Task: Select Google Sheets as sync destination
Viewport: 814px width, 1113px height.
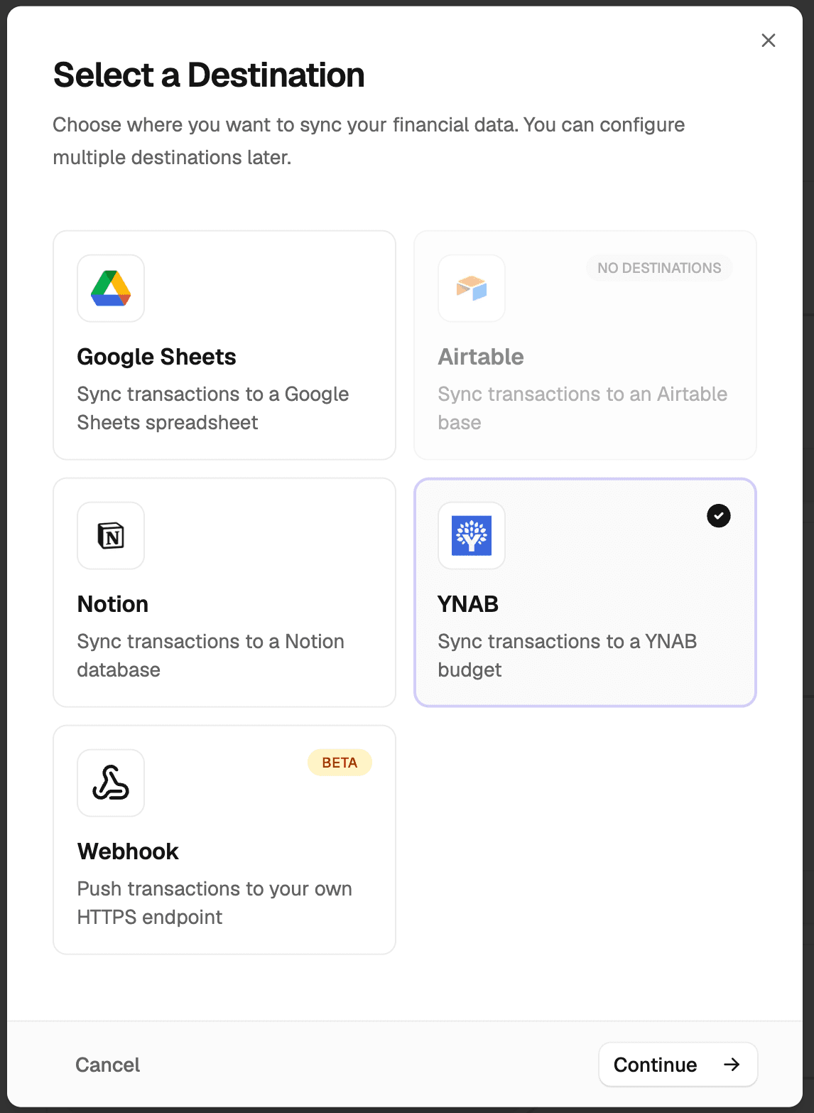Action: [224, 344]
